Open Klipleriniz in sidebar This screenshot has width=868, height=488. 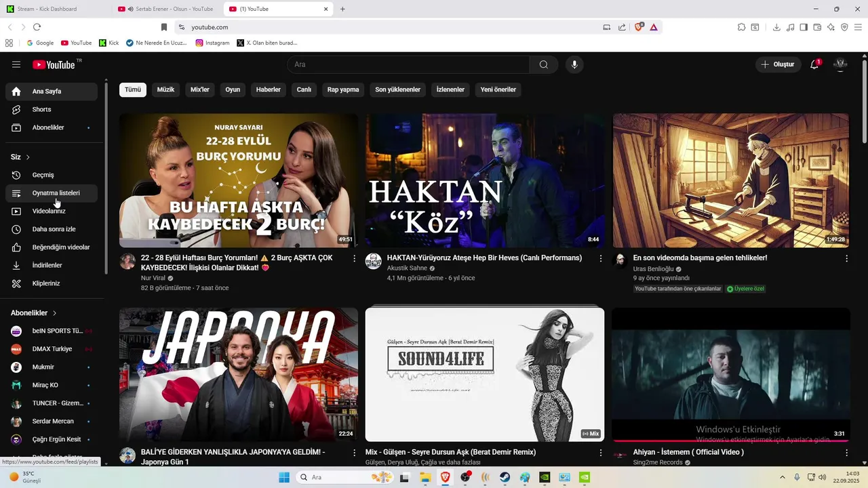pos(52,283)
